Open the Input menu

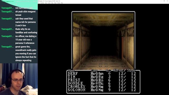(46, 3)
